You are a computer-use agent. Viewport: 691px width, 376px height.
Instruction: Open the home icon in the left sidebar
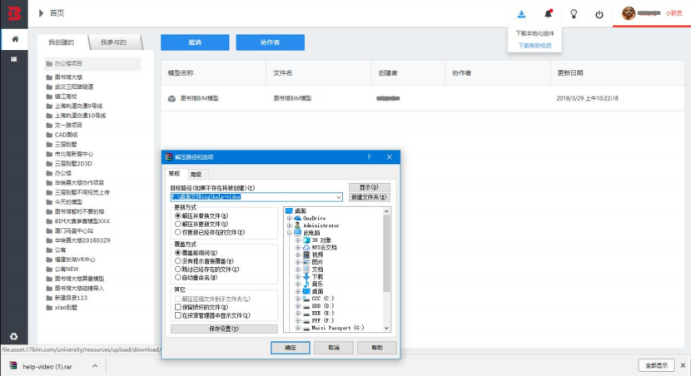pyautogui.click(x=14, y=39)
